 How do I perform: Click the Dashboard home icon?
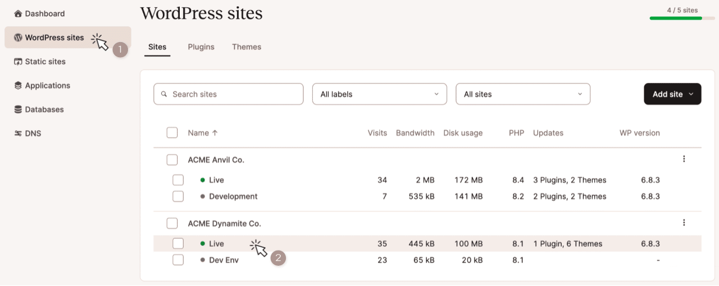point(18,13)
